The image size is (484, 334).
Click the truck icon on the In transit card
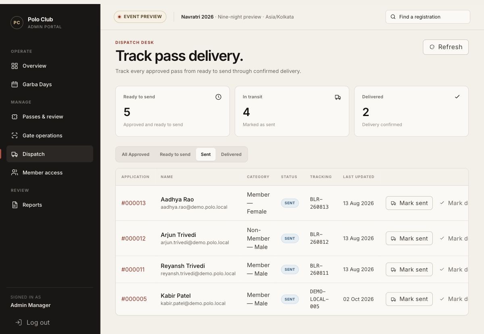click(338, 97)
